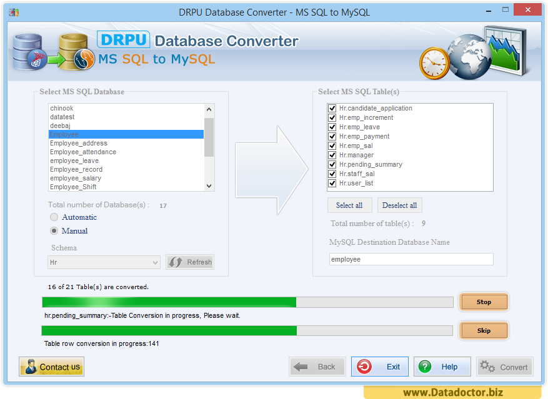The image size is (548, 399).
Task: Click the Convert button
Action: 505,367
